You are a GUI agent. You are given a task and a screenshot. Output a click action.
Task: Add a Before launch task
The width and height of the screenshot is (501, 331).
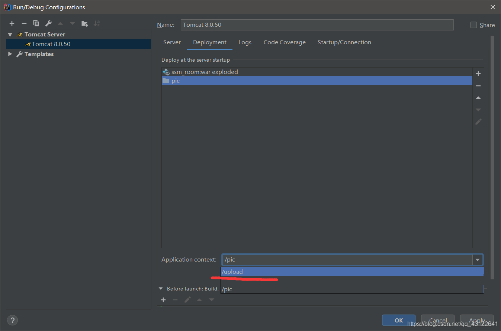[163, 300]
